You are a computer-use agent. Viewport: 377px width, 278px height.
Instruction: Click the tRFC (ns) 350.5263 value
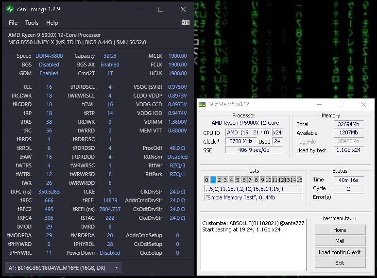(49, 192)
